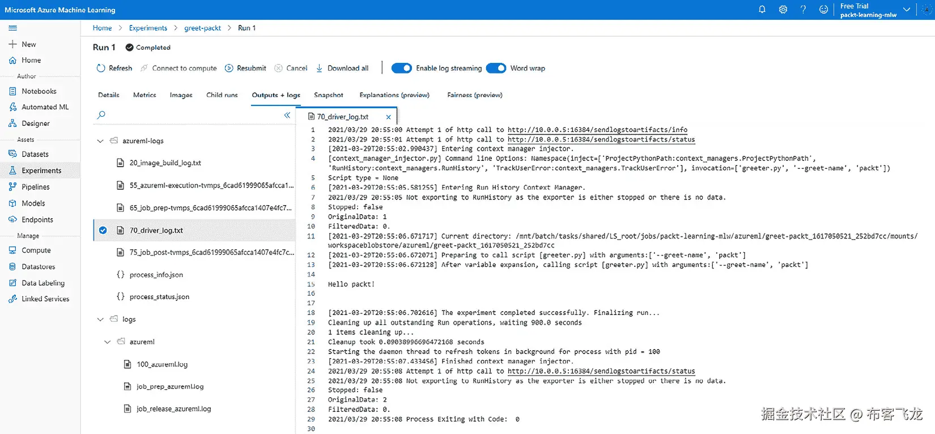The image size is (935, 434).
Task: Open Designer in the sidebar
Action: tap(29, 124)
